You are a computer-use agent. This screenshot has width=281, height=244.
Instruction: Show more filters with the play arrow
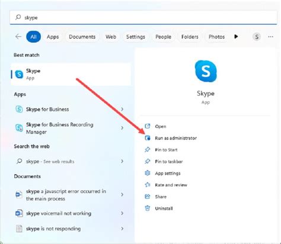tap(236, 37)
